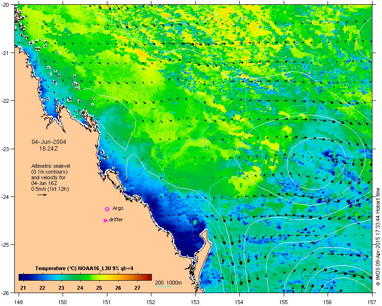Click the colorbar tick label "22"
The height and width of the screenshot is (306, 382).
pos(42,288)
